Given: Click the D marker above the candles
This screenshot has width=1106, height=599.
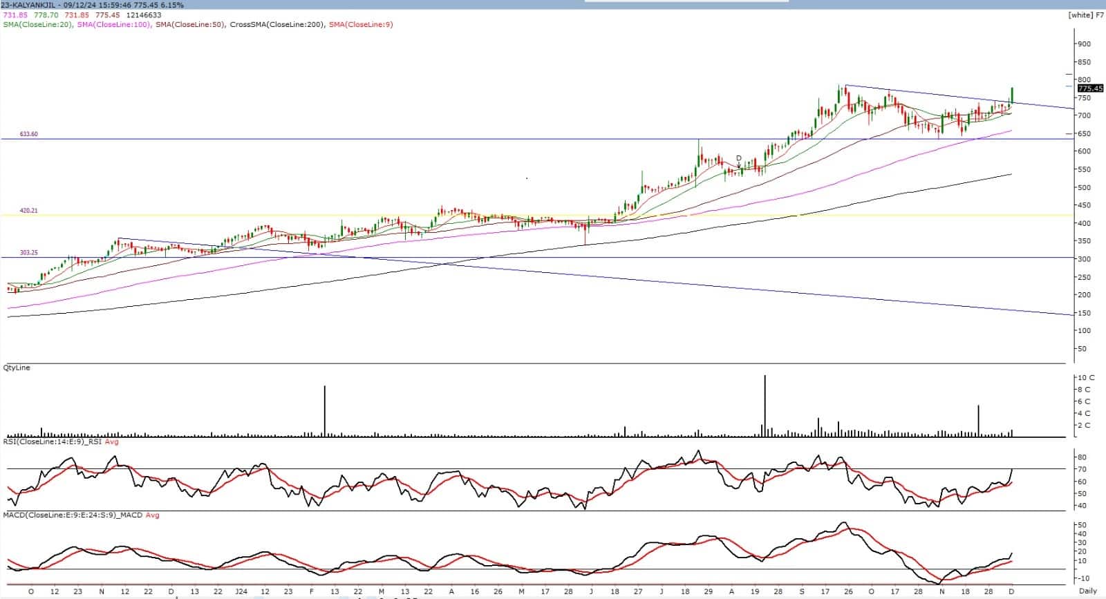Looking at the screenshot, I should point(739,158).
